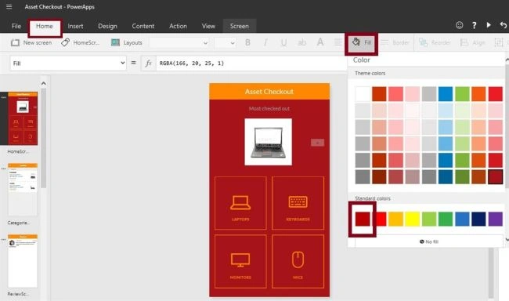
Task: Click the fx formula icon
Action: pyautogui.click(x=149, y=63)
